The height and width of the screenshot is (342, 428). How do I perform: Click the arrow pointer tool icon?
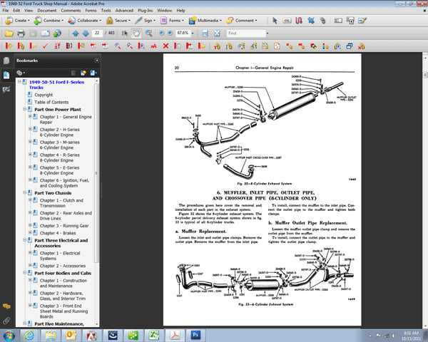coord(275,21)
